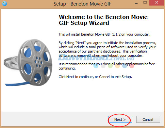This screenshot has width=165, height=128.
Task: Select the light blue dot in the watermark
Action: (x=96, y=66)
